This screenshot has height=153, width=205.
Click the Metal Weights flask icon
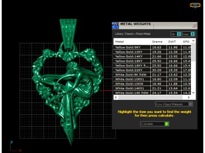[x=115, y=25]
